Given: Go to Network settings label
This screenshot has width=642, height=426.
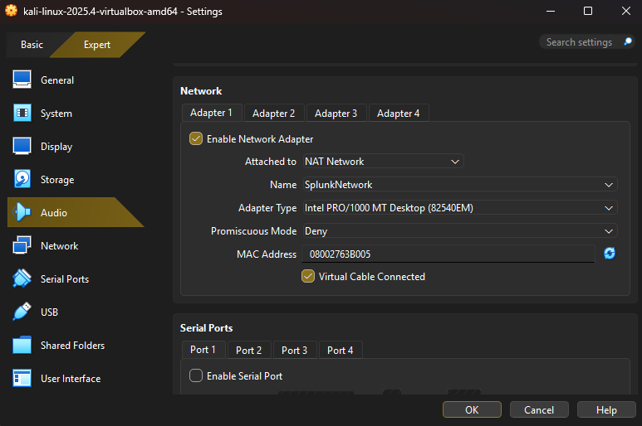Looking at the screenshot, I should coord(59,246).
